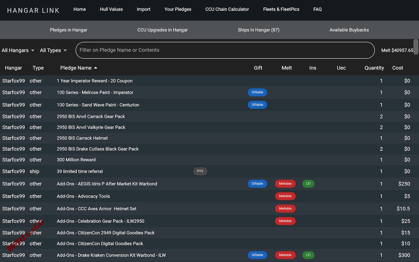Switch to Pledges in Hangar tab
The width and height of the screenshot is (419, 262).
(x=69, y=30)
